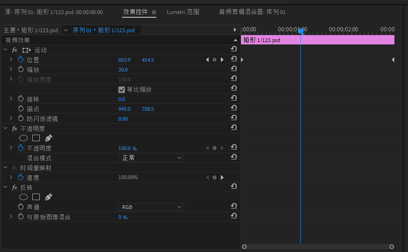Toggle the 不透明度 stopwatch animation
This screenshot has width=408, height=252.
click(21, 148)
